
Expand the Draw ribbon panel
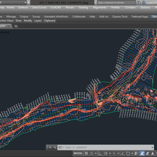18,21
